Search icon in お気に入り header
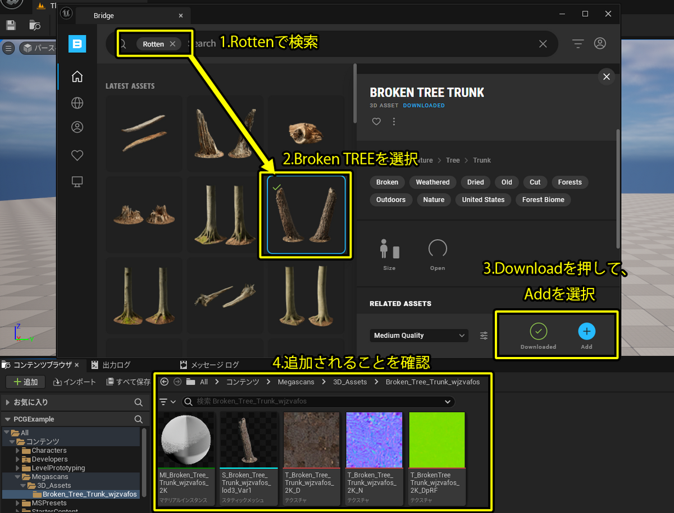 [x=138, y=402]
